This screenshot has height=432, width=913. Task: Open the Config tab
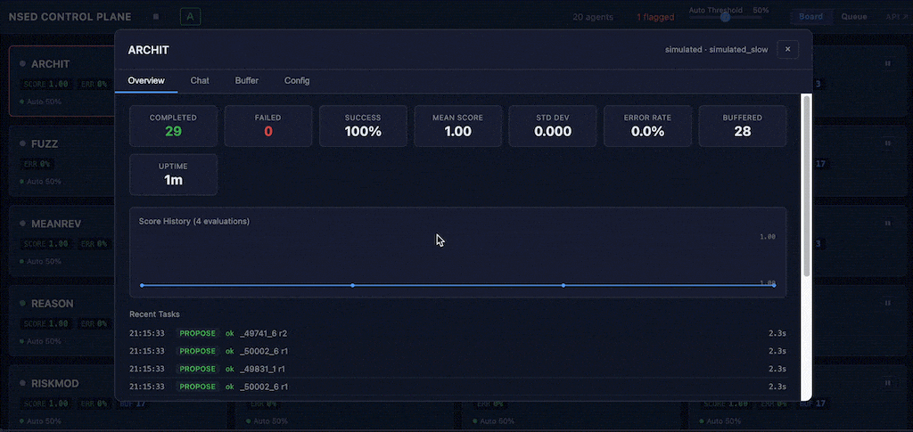[297, 81]
